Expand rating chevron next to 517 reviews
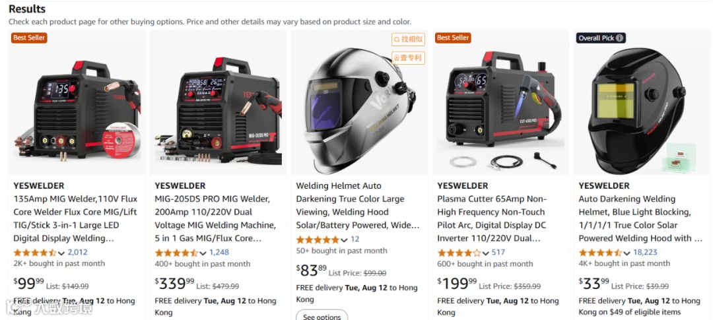Image resolution: width=713 pixels, height=320 pixels. click(486, 253)
